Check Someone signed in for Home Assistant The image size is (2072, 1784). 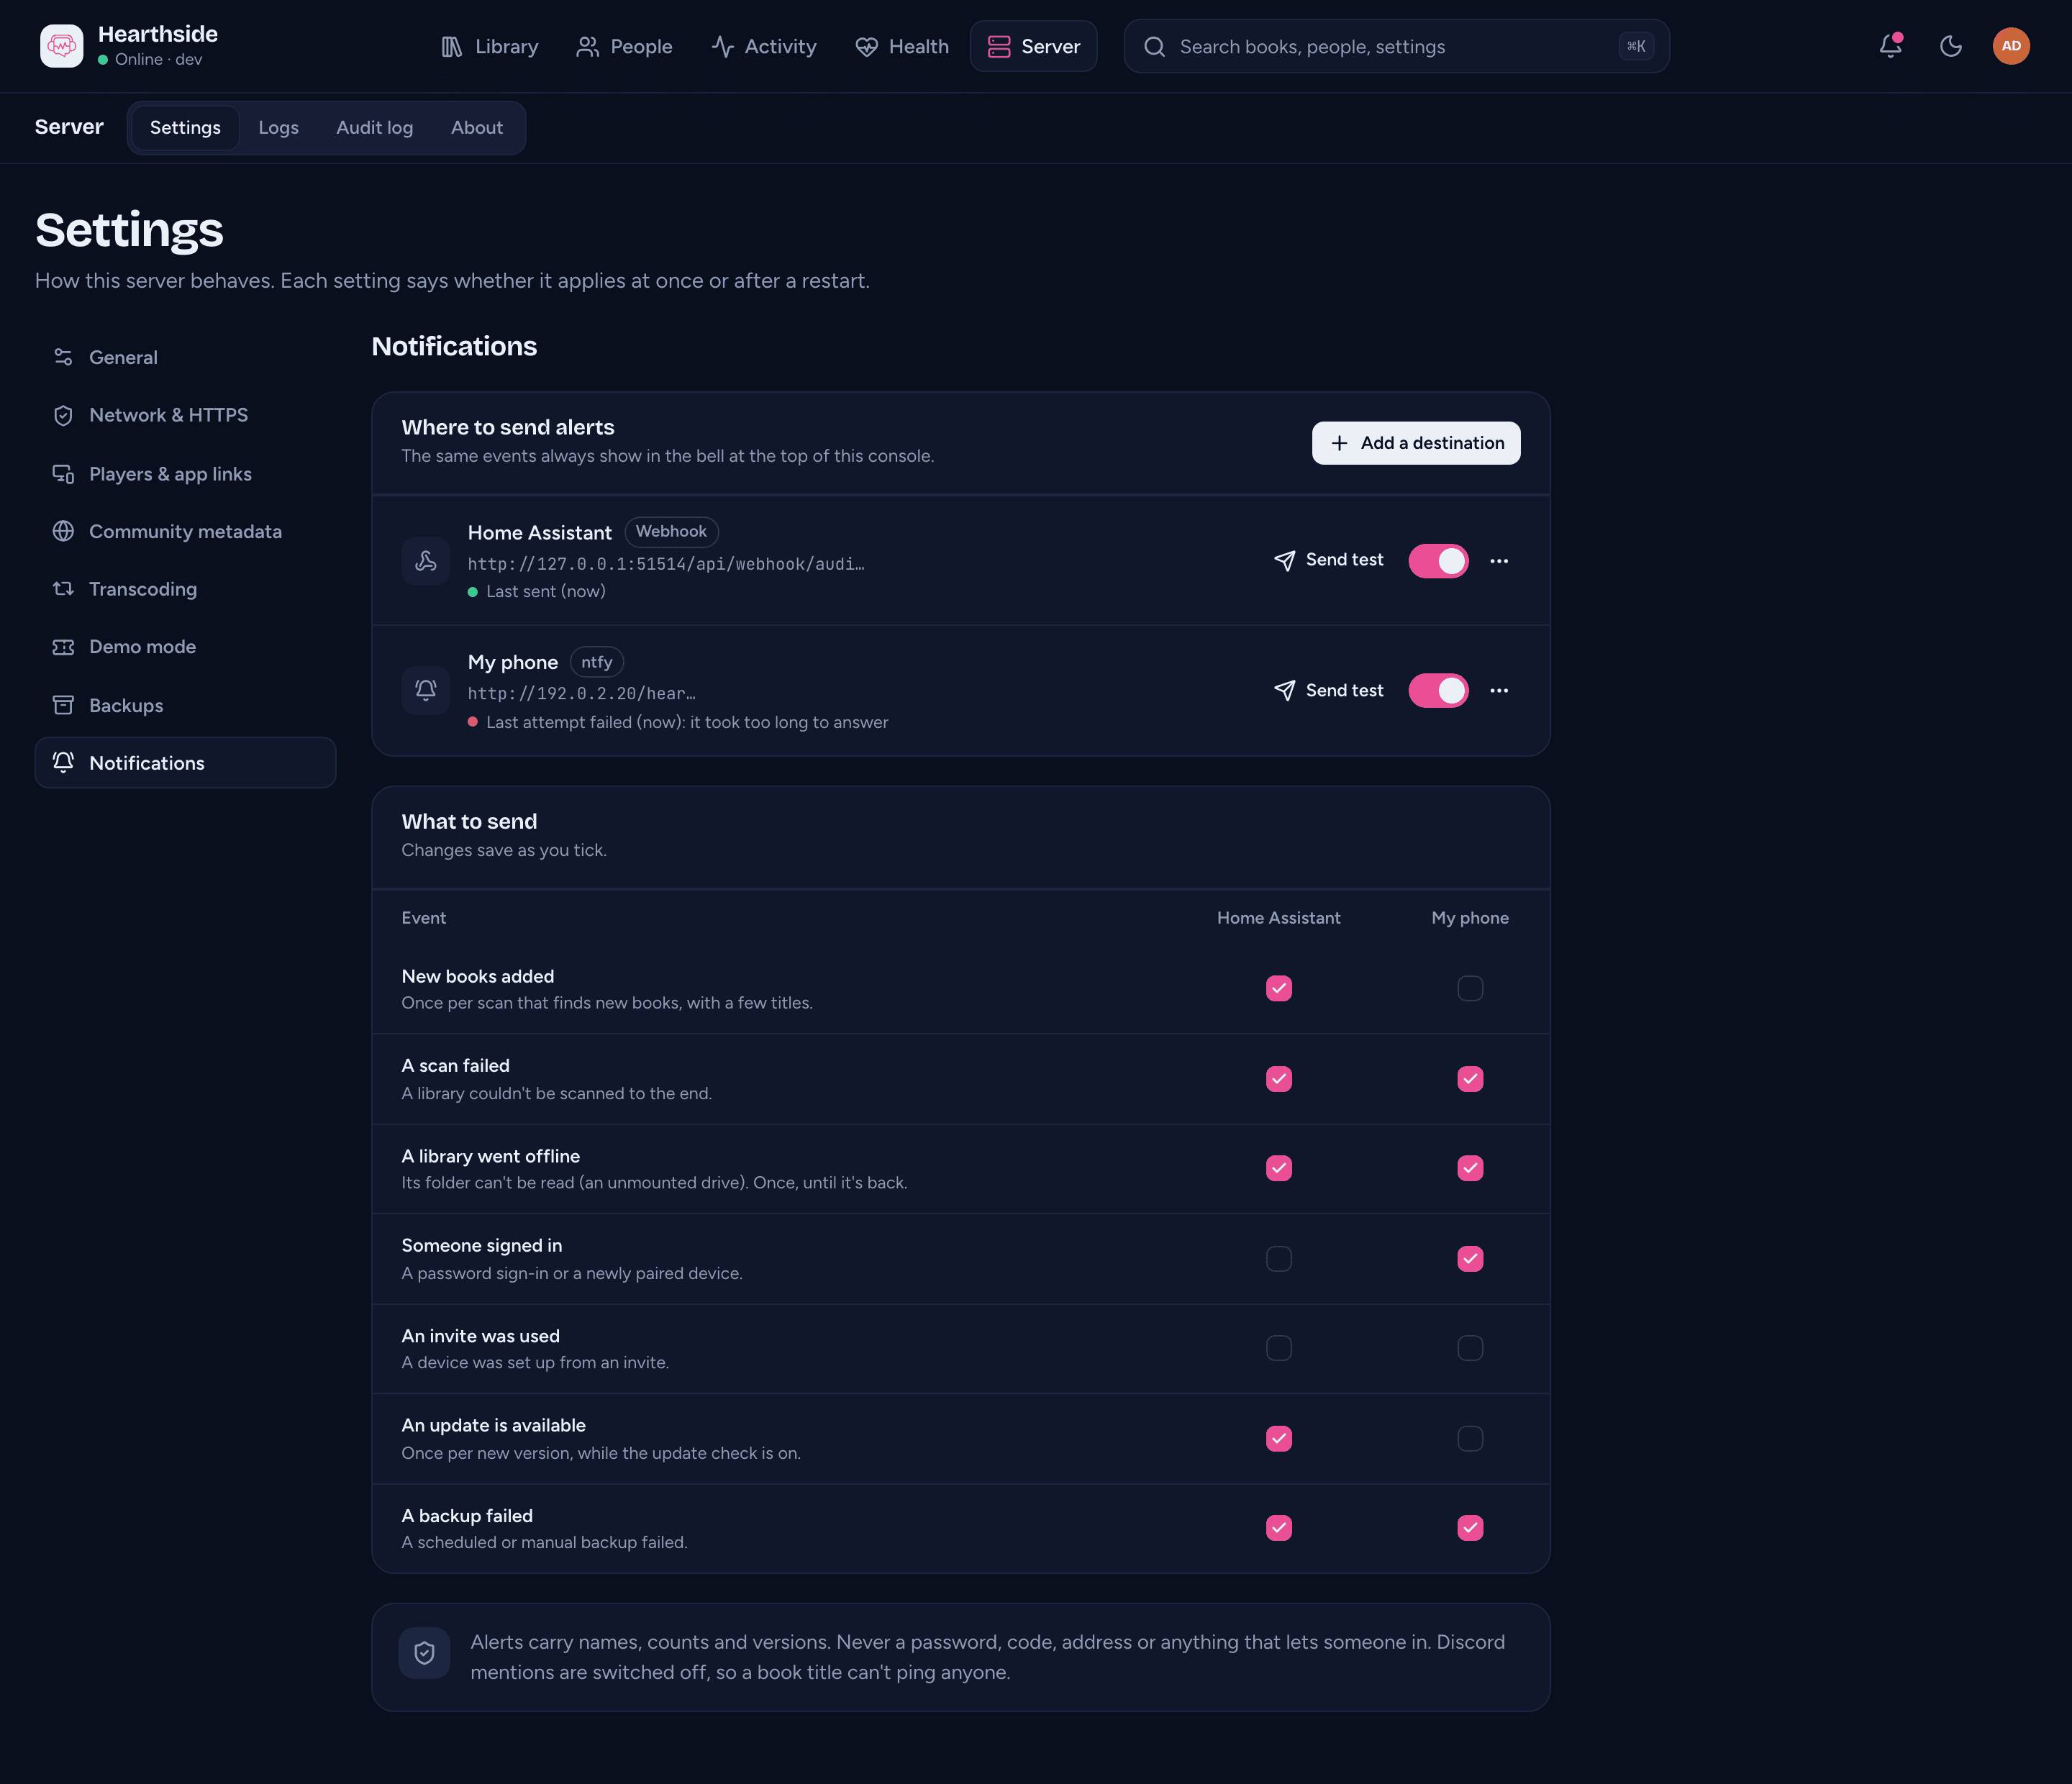click(x=1279, y=1259)
